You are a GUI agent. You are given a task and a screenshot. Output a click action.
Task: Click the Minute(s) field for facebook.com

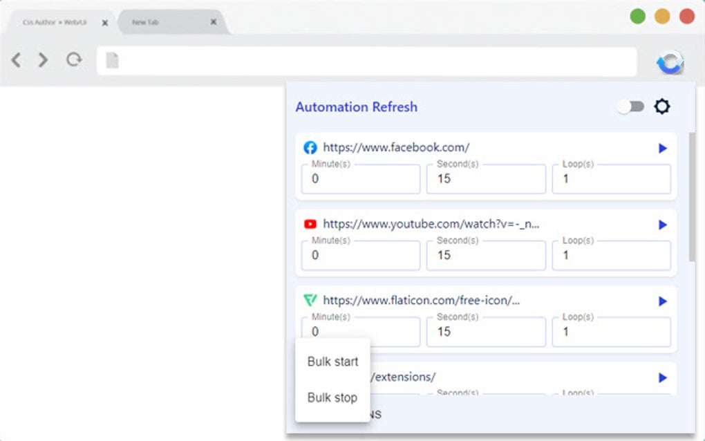(361, 179)
